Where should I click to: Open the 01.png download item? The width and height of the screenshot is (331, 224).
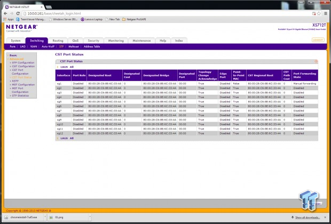68,217
